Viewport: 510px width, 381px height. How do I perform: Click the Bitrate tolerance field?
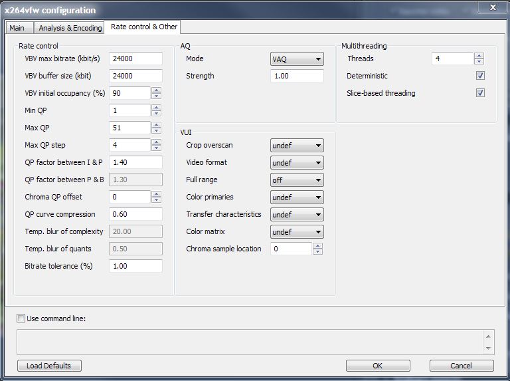tap(135, 266)
